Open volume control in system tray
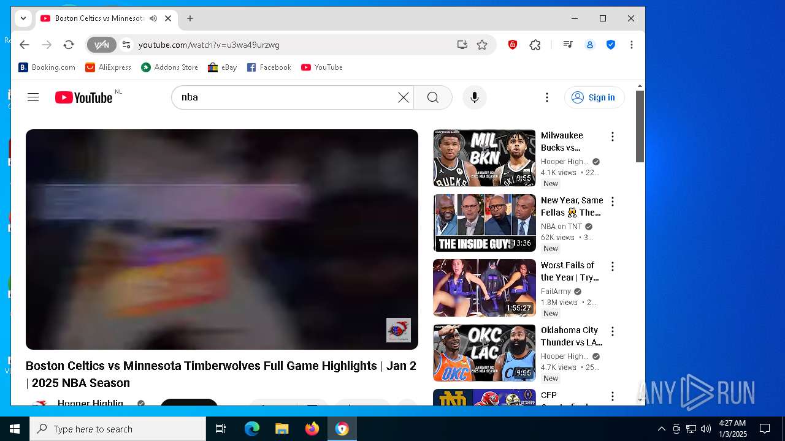785x441 pixels. [x=706, y=429]
